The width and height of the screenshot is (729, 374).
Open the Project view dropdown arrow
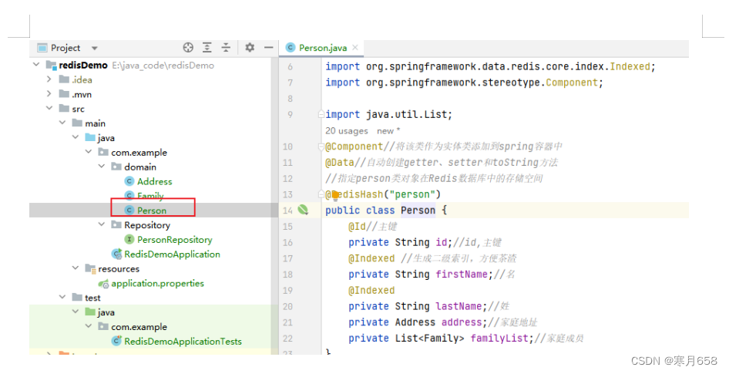94,48
